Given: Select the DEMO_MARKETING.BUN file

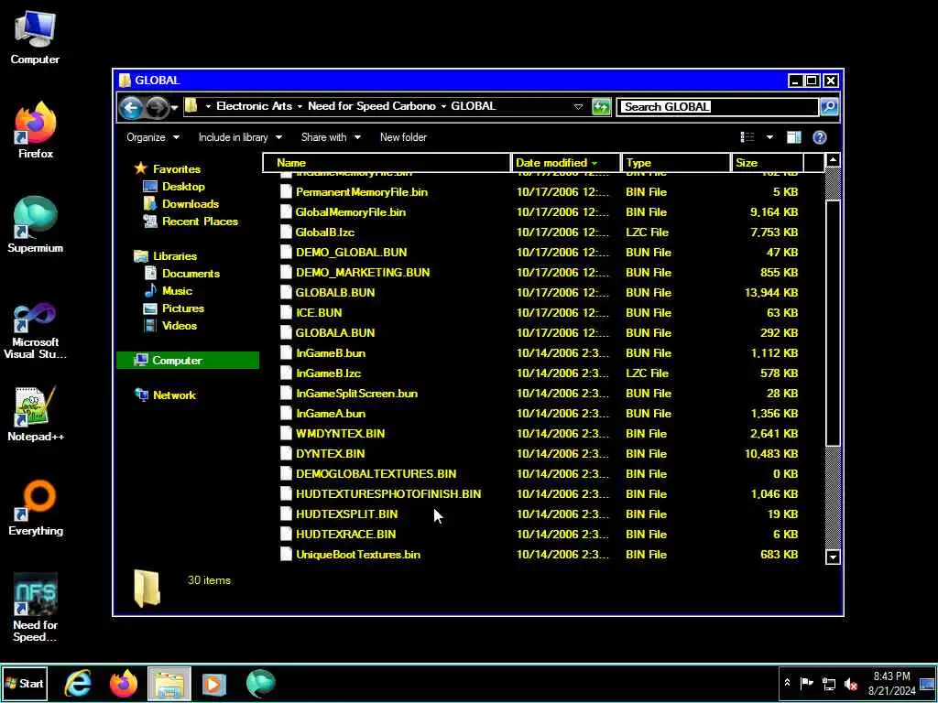Looking at the screenshot, I should tap(363, 273).
